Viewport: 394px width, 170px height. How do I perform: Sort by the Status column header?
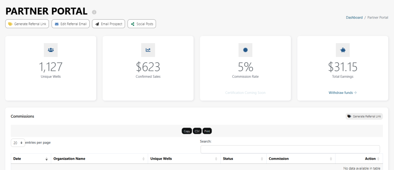click(243, 158)
